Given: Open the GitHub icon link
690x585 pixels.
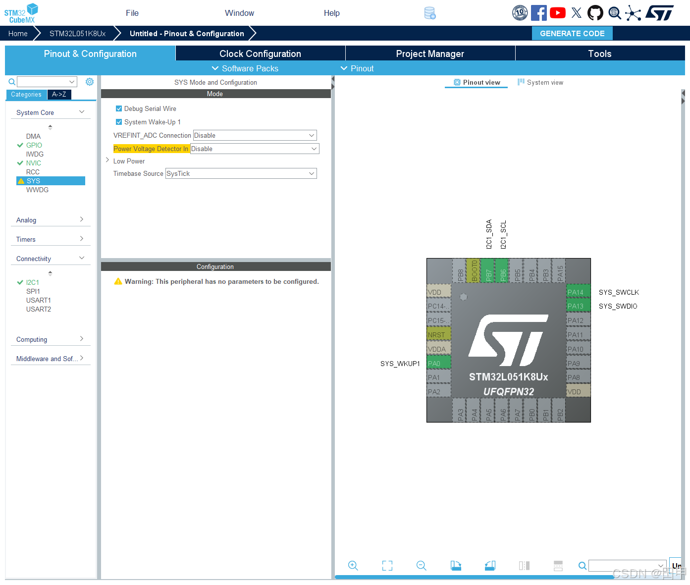Looking at the screenshot, I should point(595,13).
